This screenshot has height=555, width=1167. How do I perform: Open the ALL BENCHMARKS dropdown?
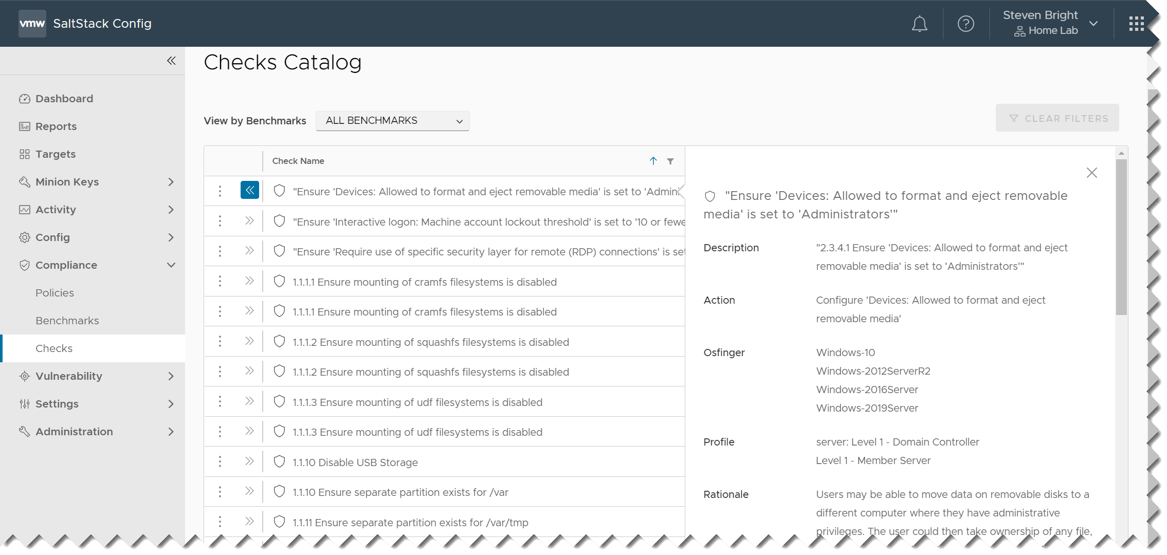coord(392,121)
